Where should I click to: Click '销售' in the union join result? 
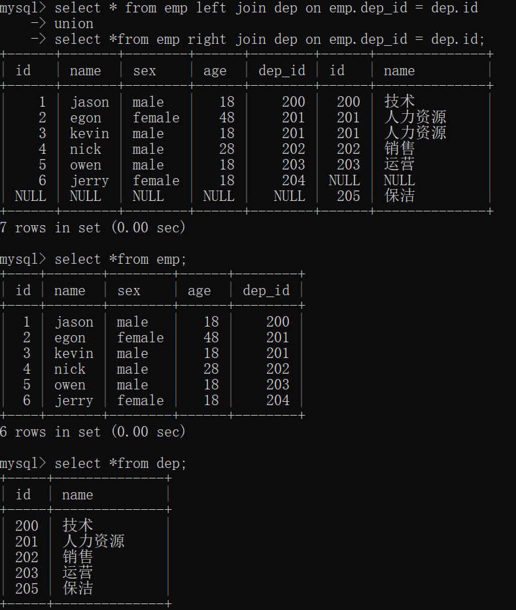[400, 149]
